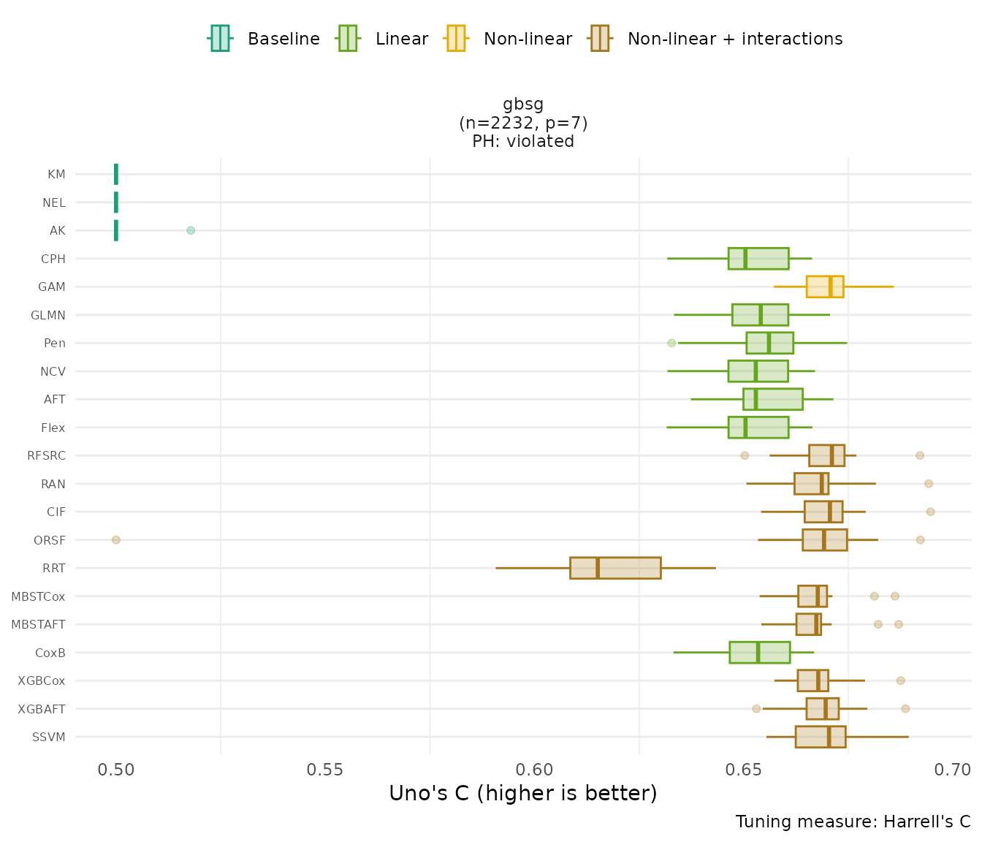The width and height of the screenshot is (982, 842).
Task: Click the Baseline legend color swatch
Action: coord(220,39)
